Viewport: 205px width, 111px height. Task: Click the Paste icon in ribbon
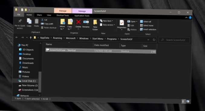coord(37,21)
